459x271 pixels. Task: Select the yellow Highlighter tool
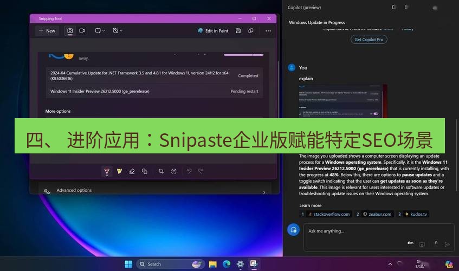tap(119, 171)
